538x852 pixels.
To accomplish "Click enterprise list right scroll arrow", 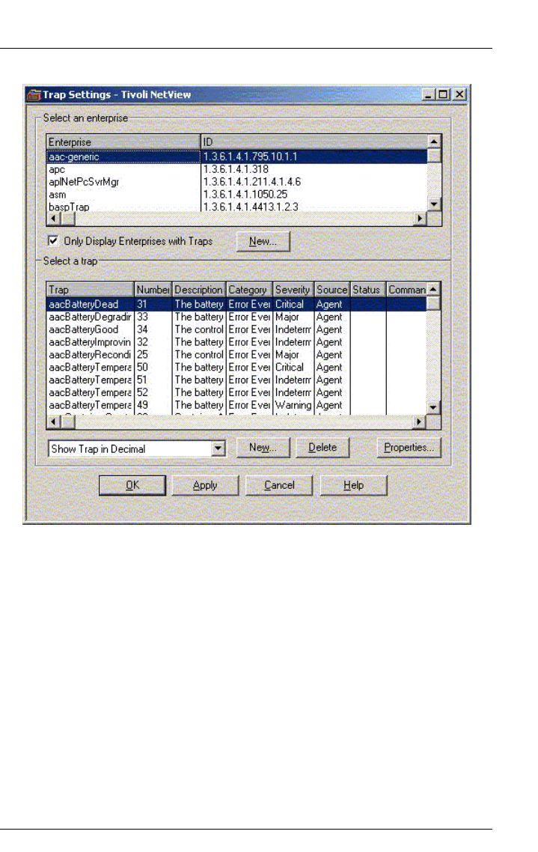I will coord(421,219).
